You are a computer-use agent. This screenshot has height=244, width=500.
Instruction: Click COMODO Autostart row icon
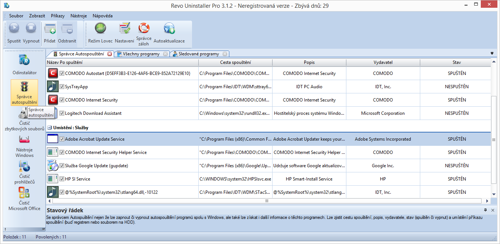(53, 73)
